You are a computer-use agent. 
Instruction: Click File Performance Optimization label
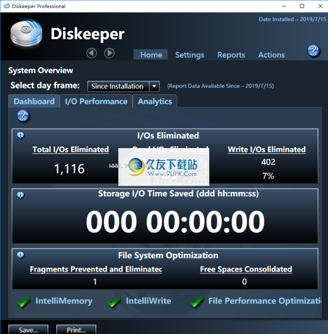click(265, 301)
